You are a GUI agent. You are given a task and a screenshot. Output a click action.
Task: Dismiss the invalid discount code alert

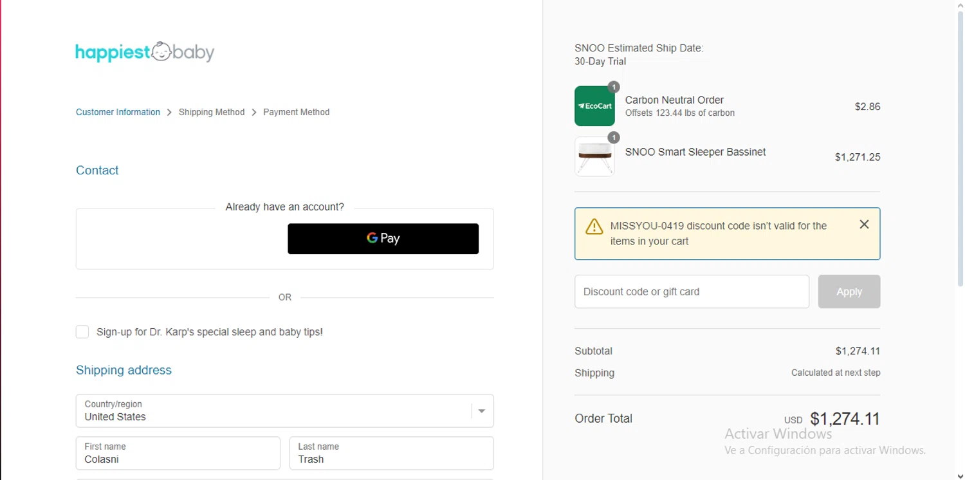click(864, 225)
